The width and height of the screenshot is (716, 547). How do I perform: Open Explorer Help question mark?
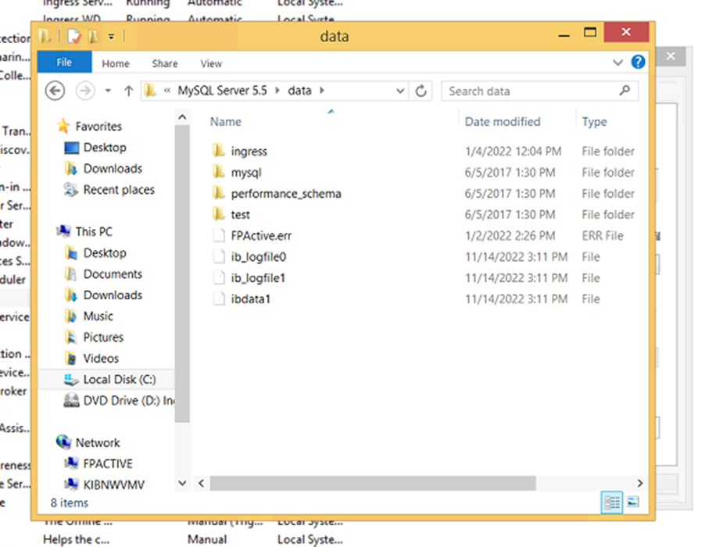click(x=638, y=62)
